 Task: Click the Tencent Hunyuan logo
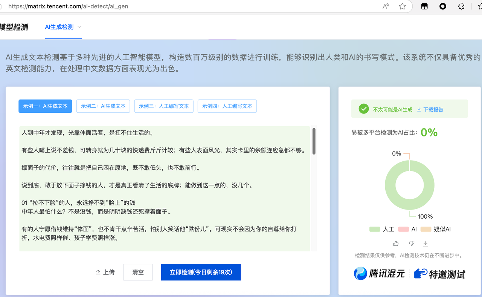pos(379,273)
